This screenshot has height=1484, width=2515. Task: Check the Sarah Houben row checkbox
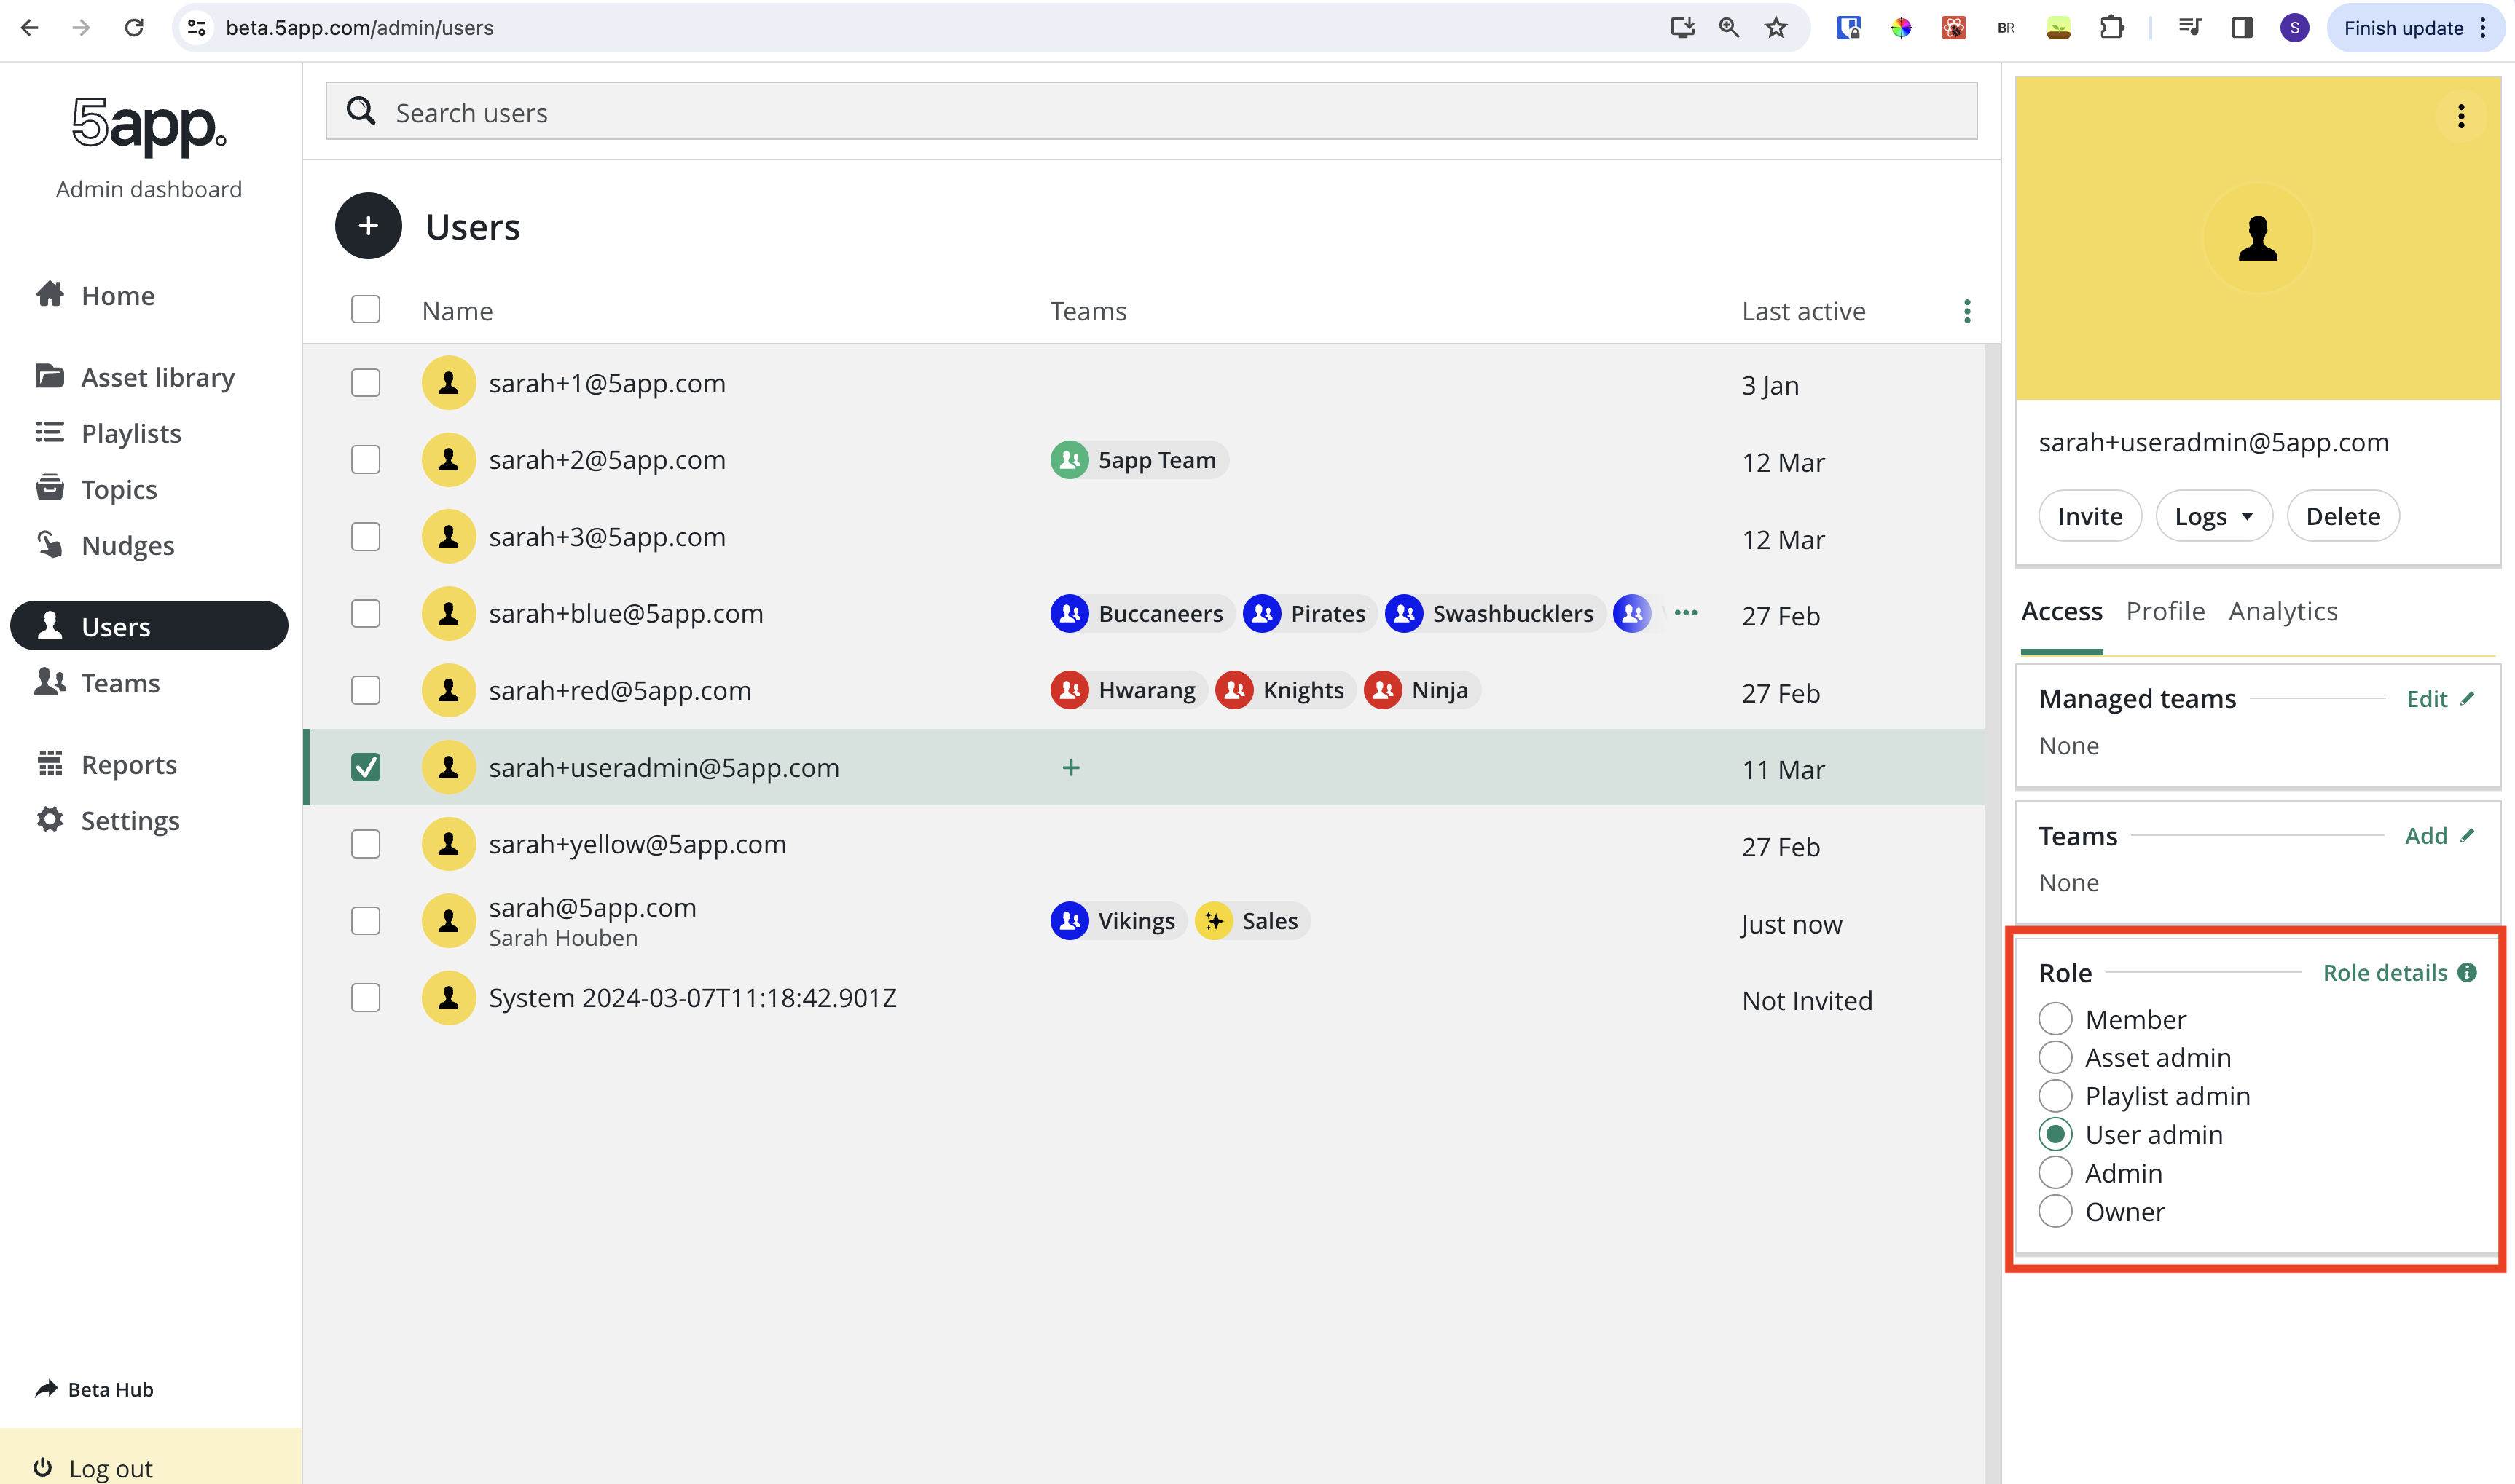tap(366, 921)
